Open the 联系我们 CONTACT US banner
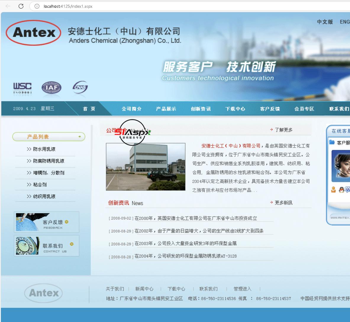 (46, 246)
